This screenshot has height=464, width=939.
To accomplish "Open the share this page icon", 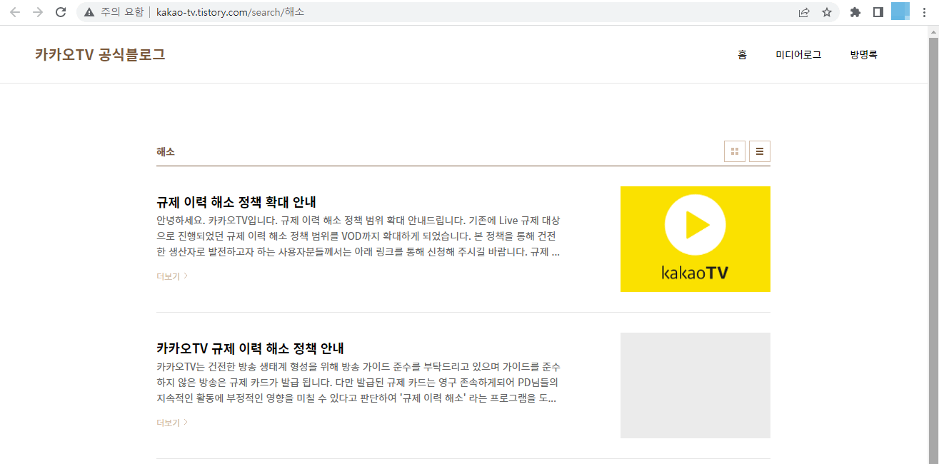I will click(804, 11).
